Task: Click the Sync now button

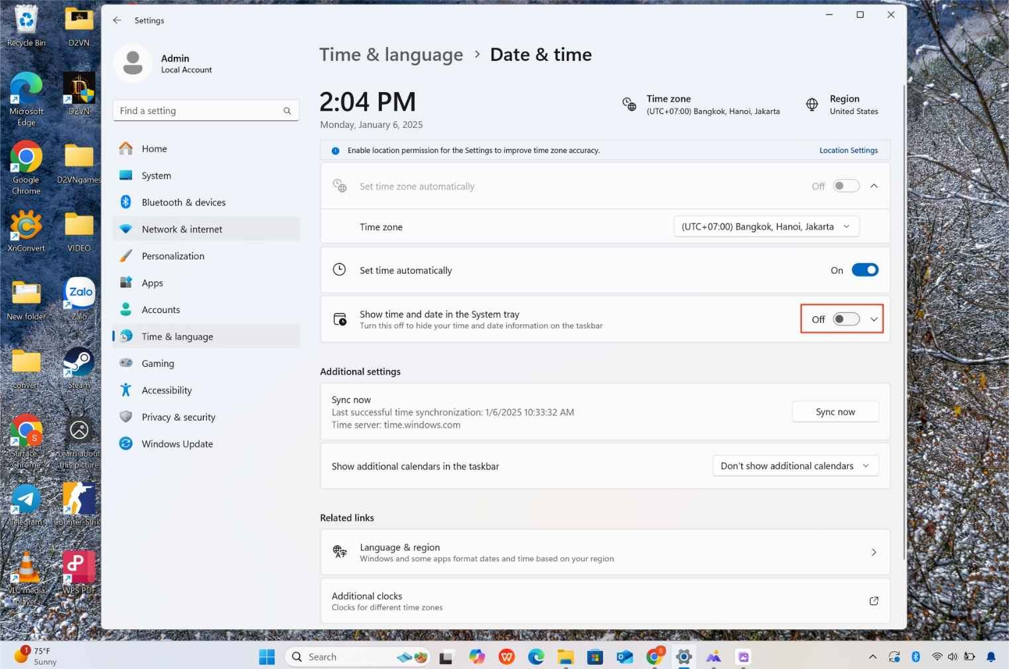Action: 835,411
